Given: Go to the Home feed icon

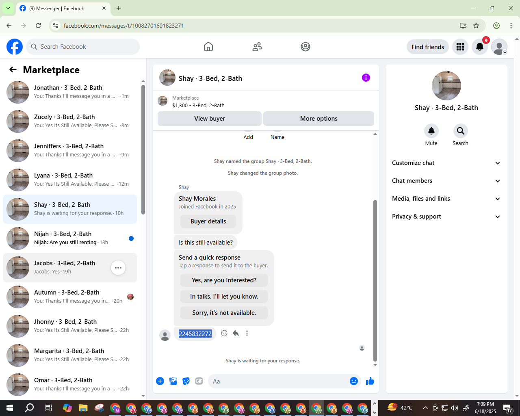Looking at the screenshot, I should click(208, 47).
